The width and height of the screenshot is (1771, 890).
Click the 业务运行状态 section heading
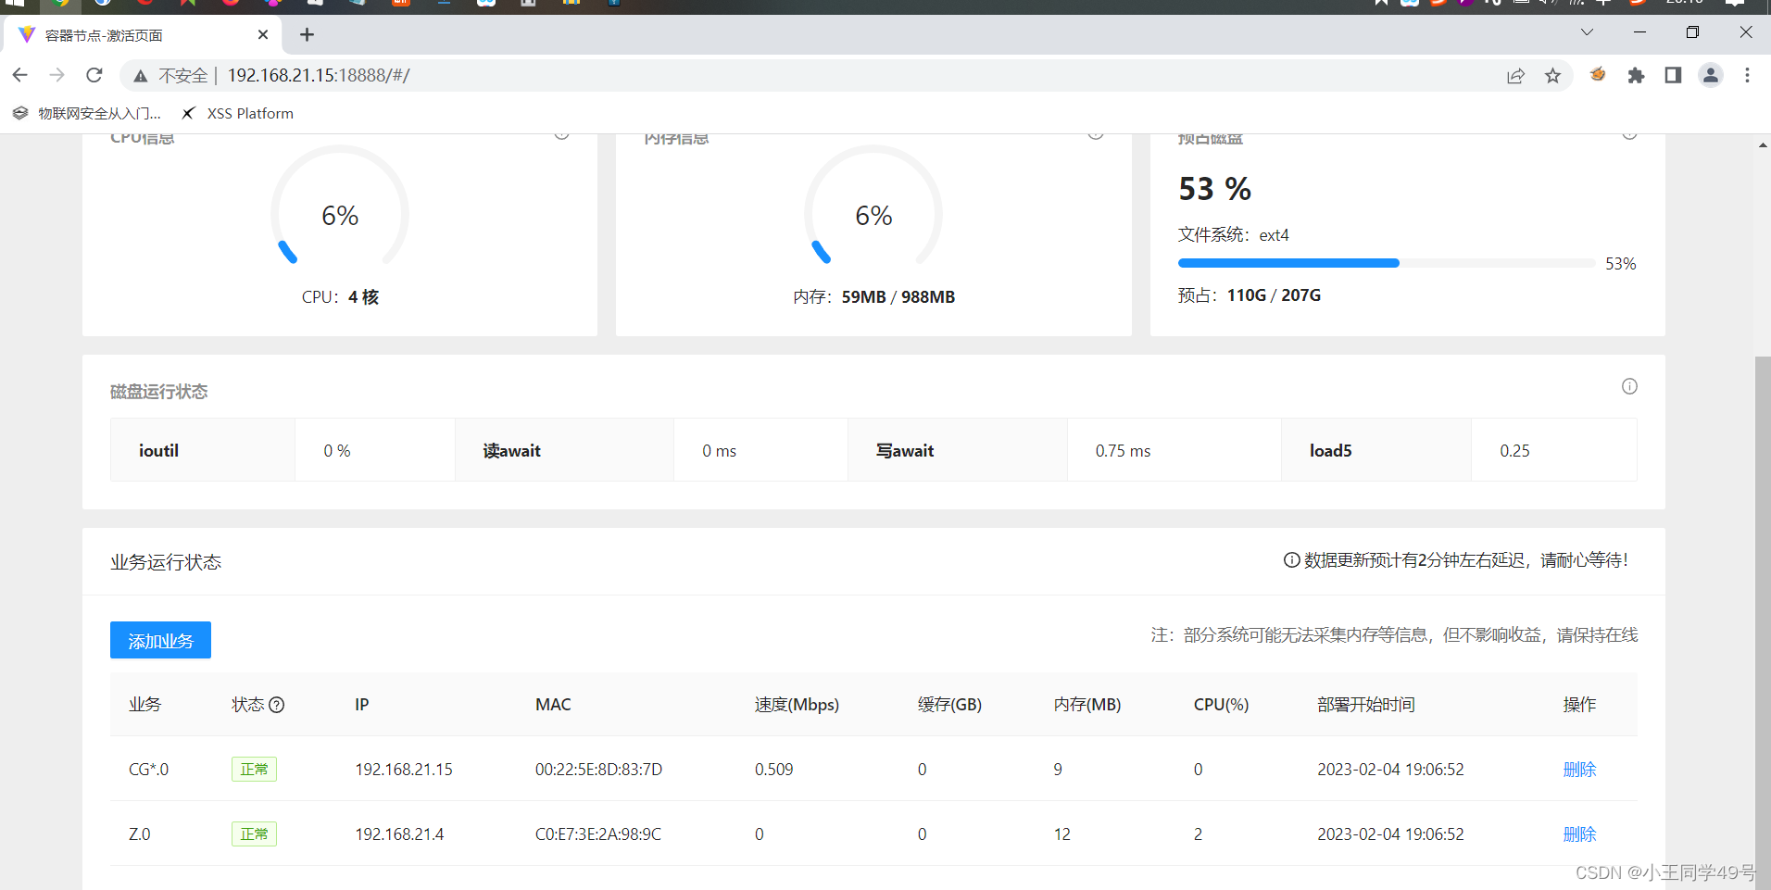166,562
